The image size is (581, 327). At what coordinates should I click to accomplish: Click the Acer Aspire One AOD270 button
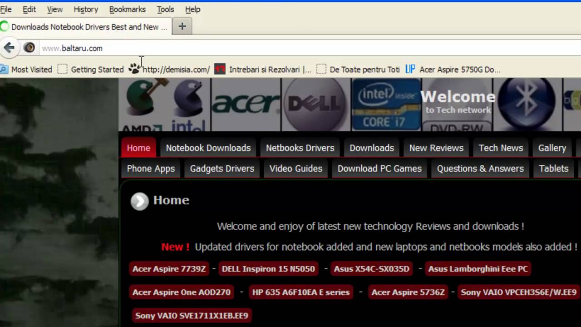click(x=182, y=292)
